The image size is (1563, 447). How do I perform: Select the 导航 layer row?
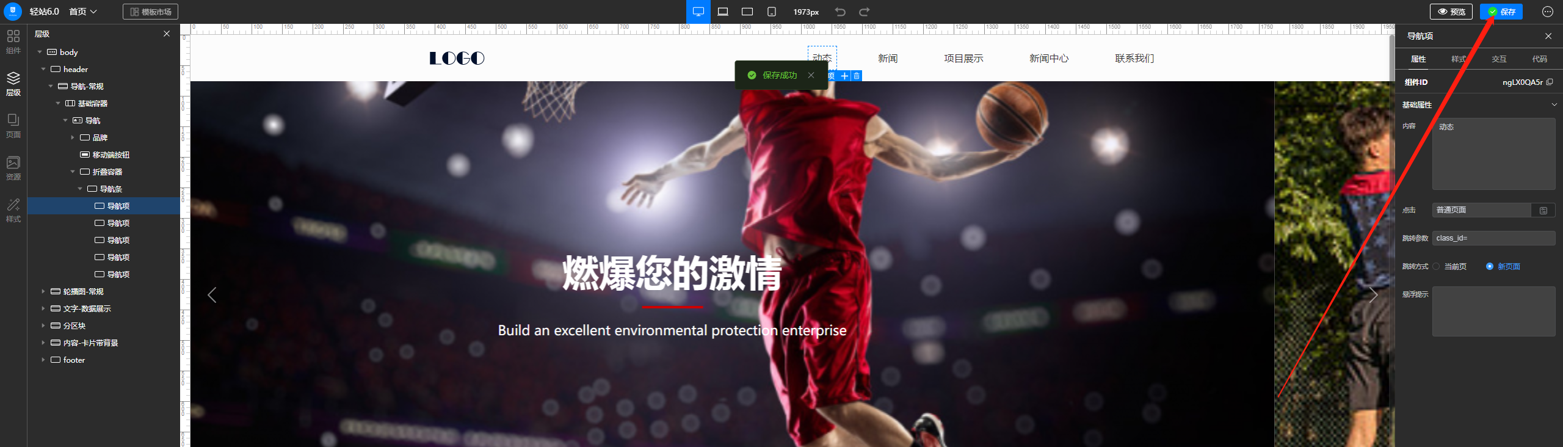104,120
